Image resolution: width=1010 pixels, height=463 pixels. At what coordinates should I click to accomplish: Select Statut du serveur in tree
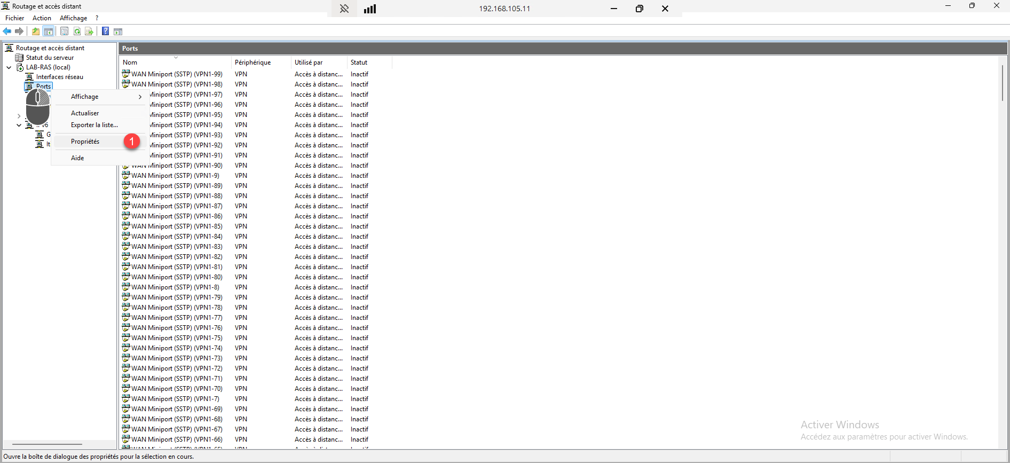[x=50, y=58]
